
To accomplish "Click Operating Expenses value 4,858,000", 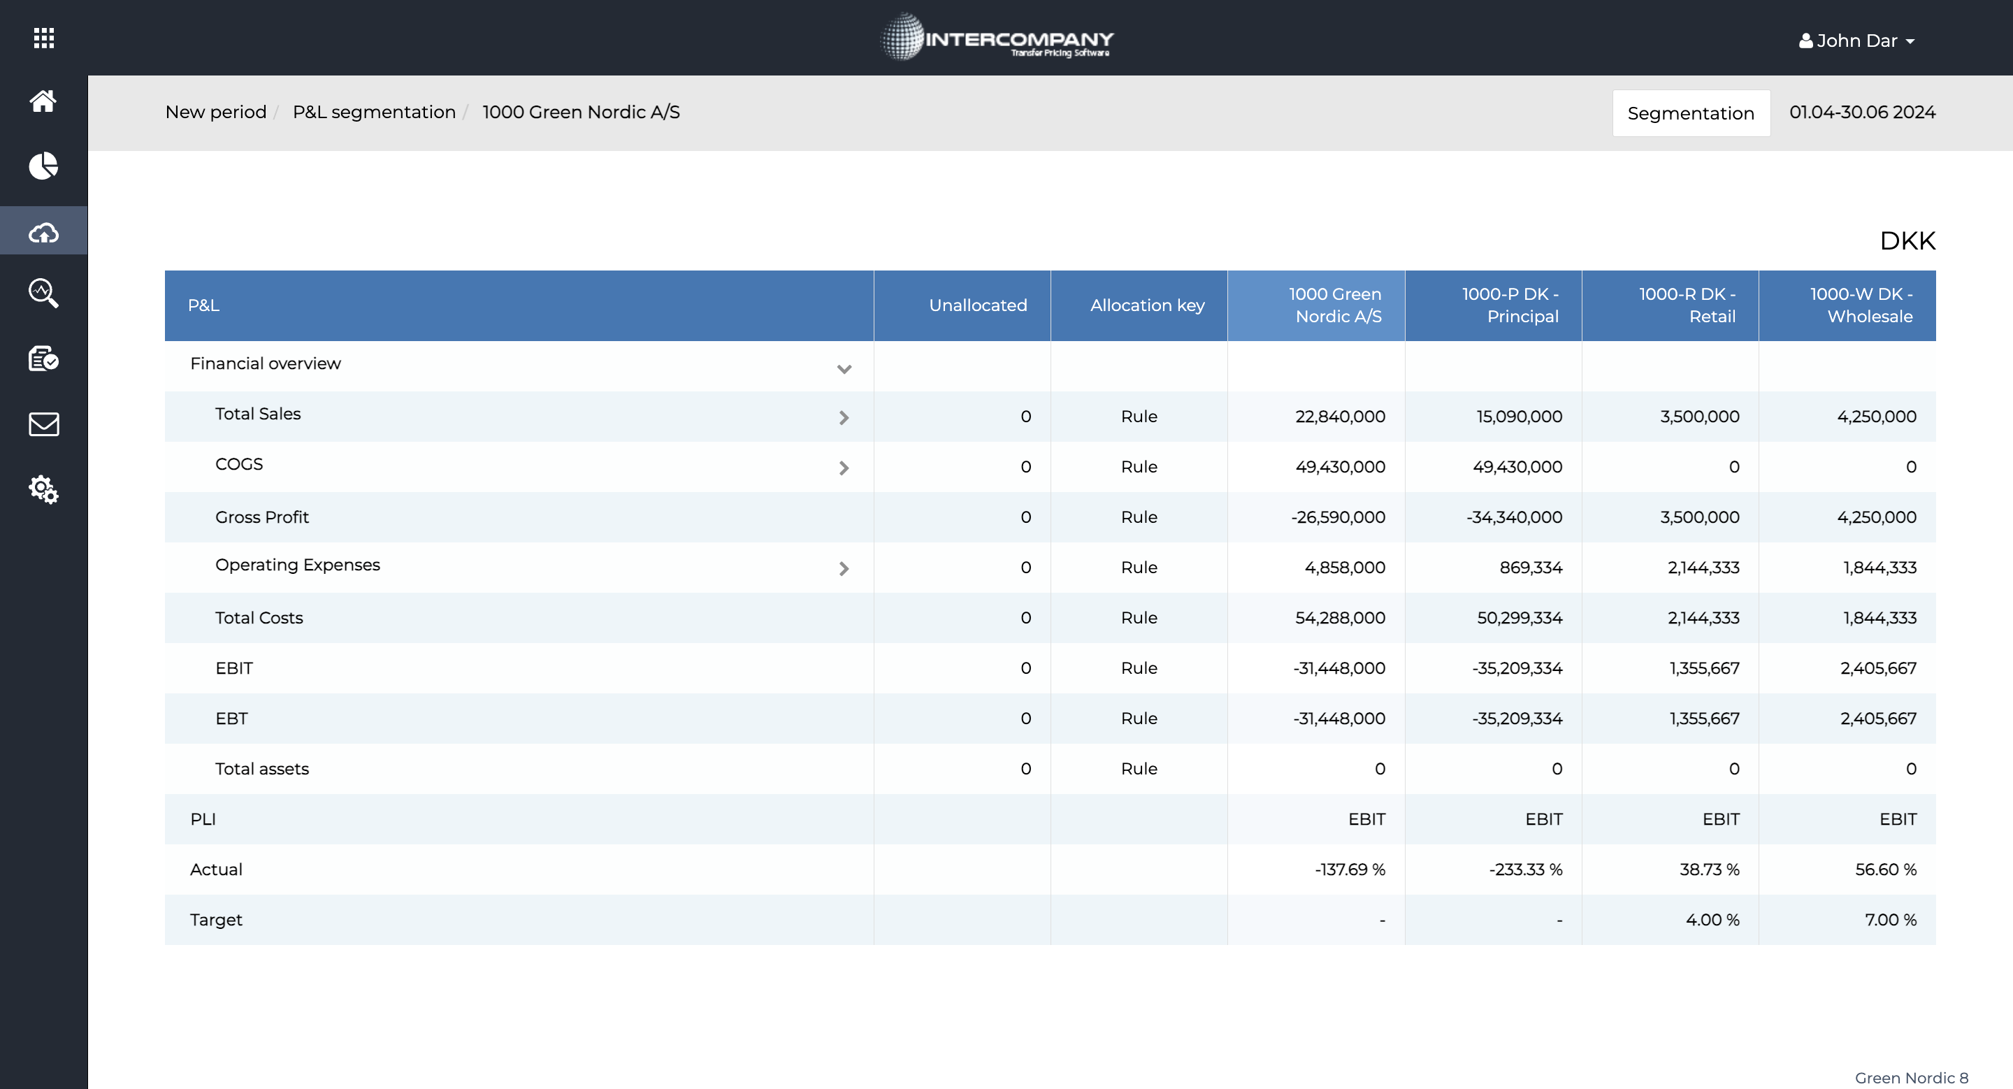I will tap(1345, 567).
